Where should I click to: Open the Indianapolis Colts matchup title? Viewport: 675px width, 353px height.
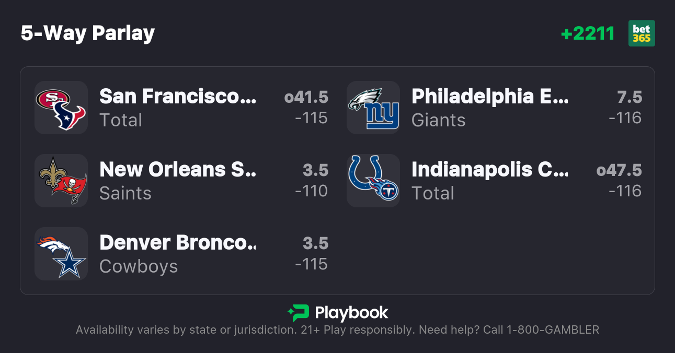[x=489, y=170]
